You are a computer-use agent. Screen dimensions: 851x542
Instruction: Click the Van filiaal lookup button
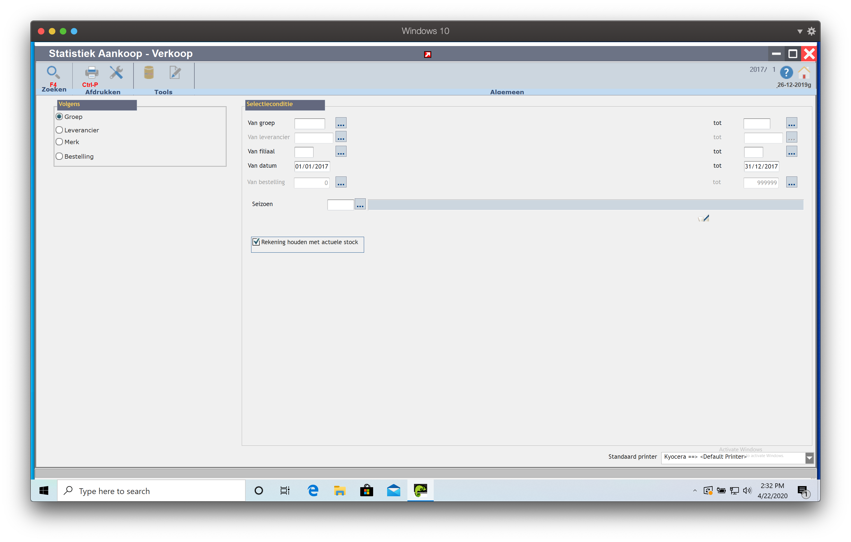coord(341,152)
